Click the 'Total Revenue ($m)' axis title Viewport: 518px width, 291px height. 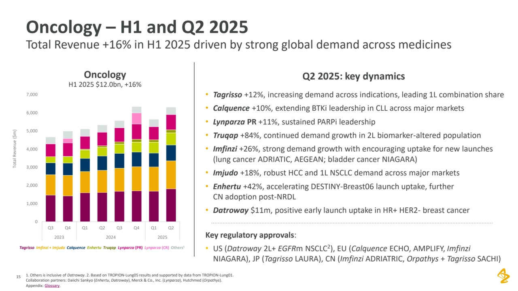tap(15, 148)
